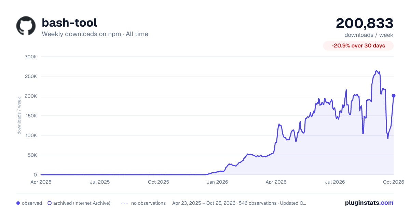Click the 50K y-axis label
Viewport: 410px width, 215px height.
tap(32, 155)
